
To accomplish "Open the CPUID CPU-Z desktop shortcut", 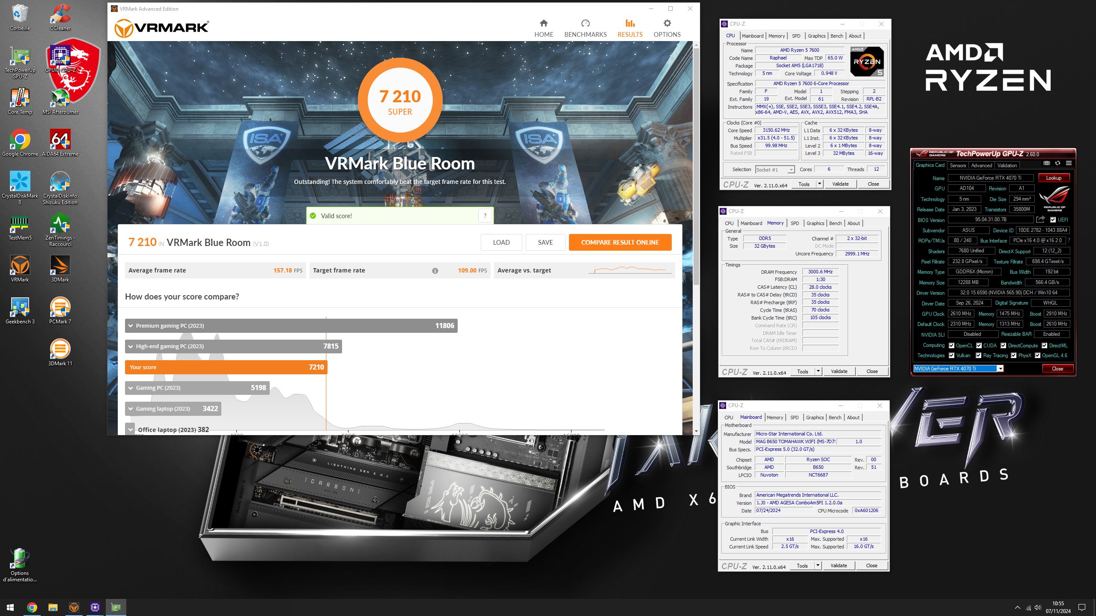I will click(60, 59).
